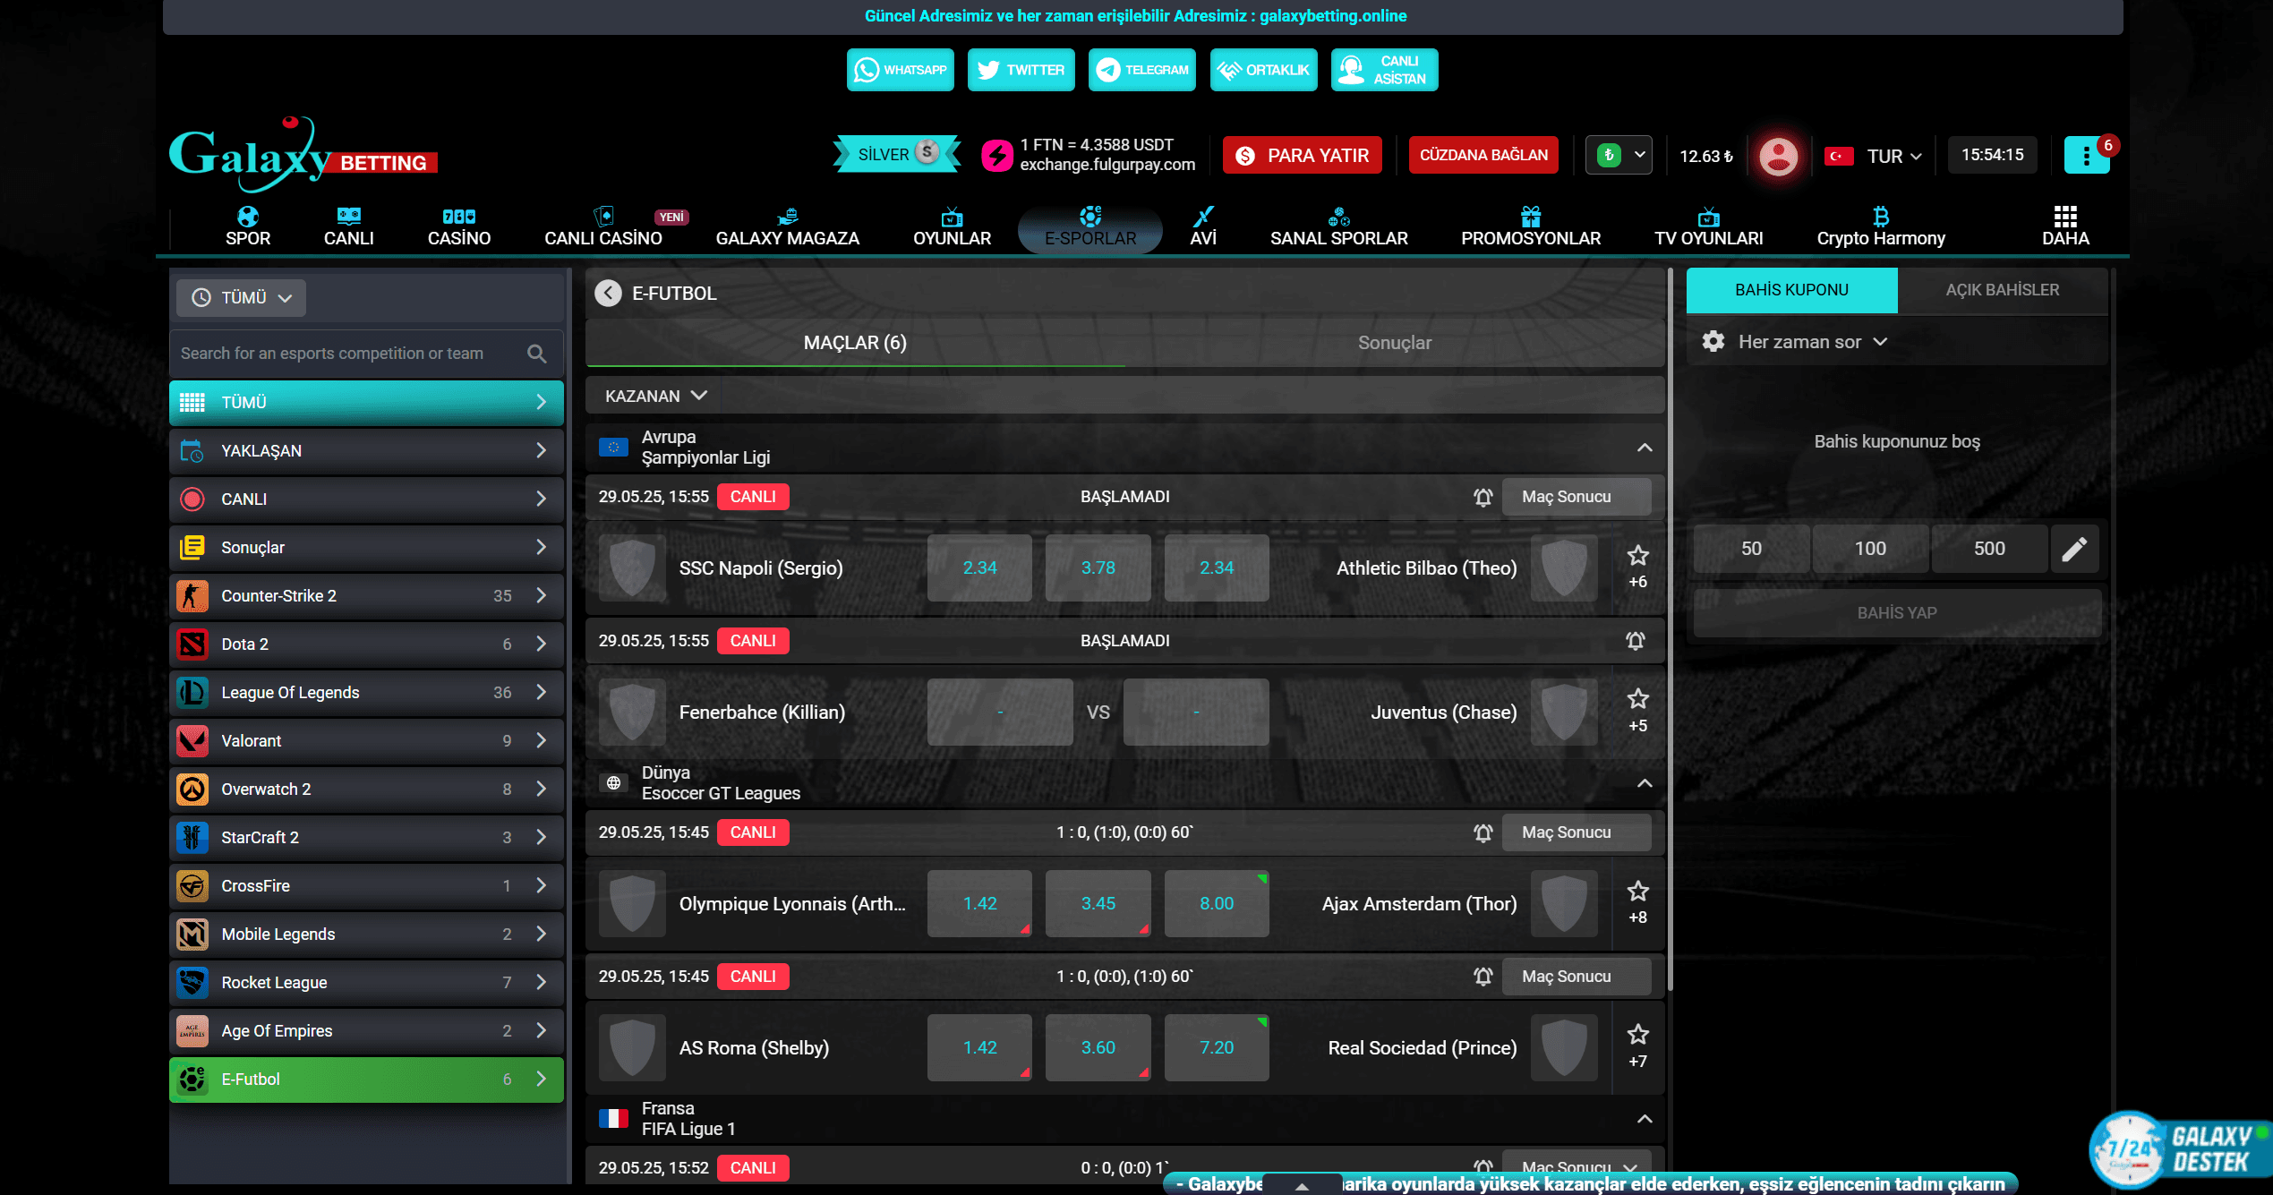This screenshot has width=2273, height=1195.
Task: Click the CÜZDANA BAĞLAN button
Action: tap(1483, 155)
